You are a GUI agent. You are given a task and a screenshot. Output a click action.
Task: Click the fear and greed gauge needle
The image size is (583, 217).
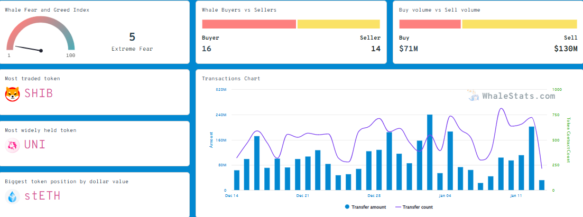coord(27,48)
